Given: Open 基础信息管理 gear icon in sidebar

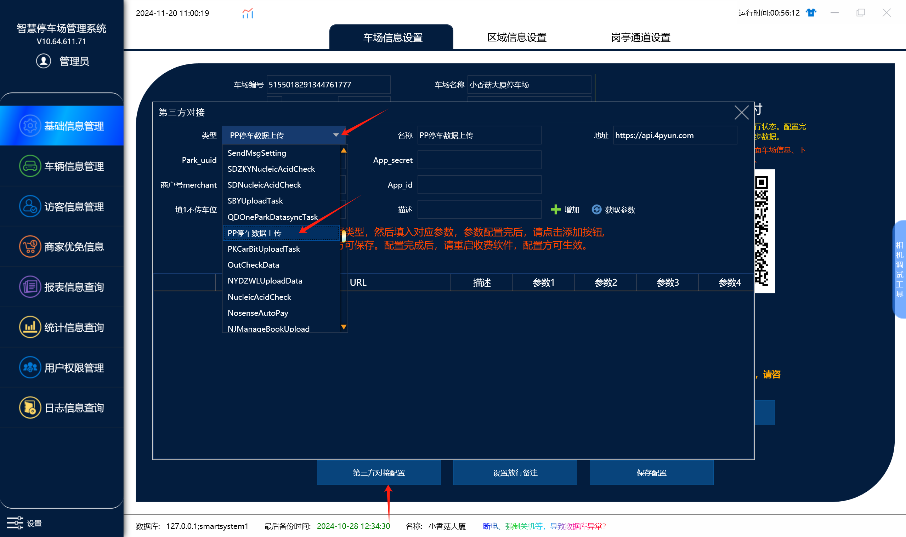Looking at the screenshot, I should pos(30,126).
